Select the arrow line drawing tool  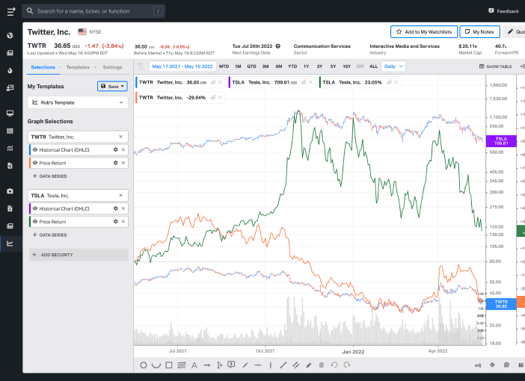point(206,365)
